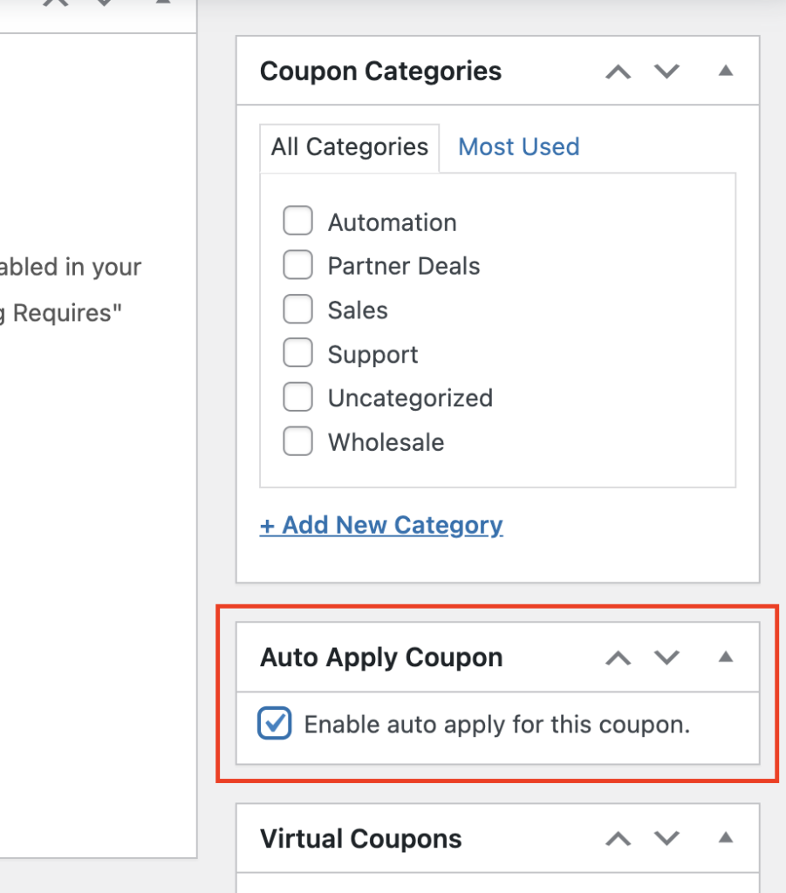Click the Add New Category link
This screenshot has width=786, height=893.
click(x=381, y=525)
